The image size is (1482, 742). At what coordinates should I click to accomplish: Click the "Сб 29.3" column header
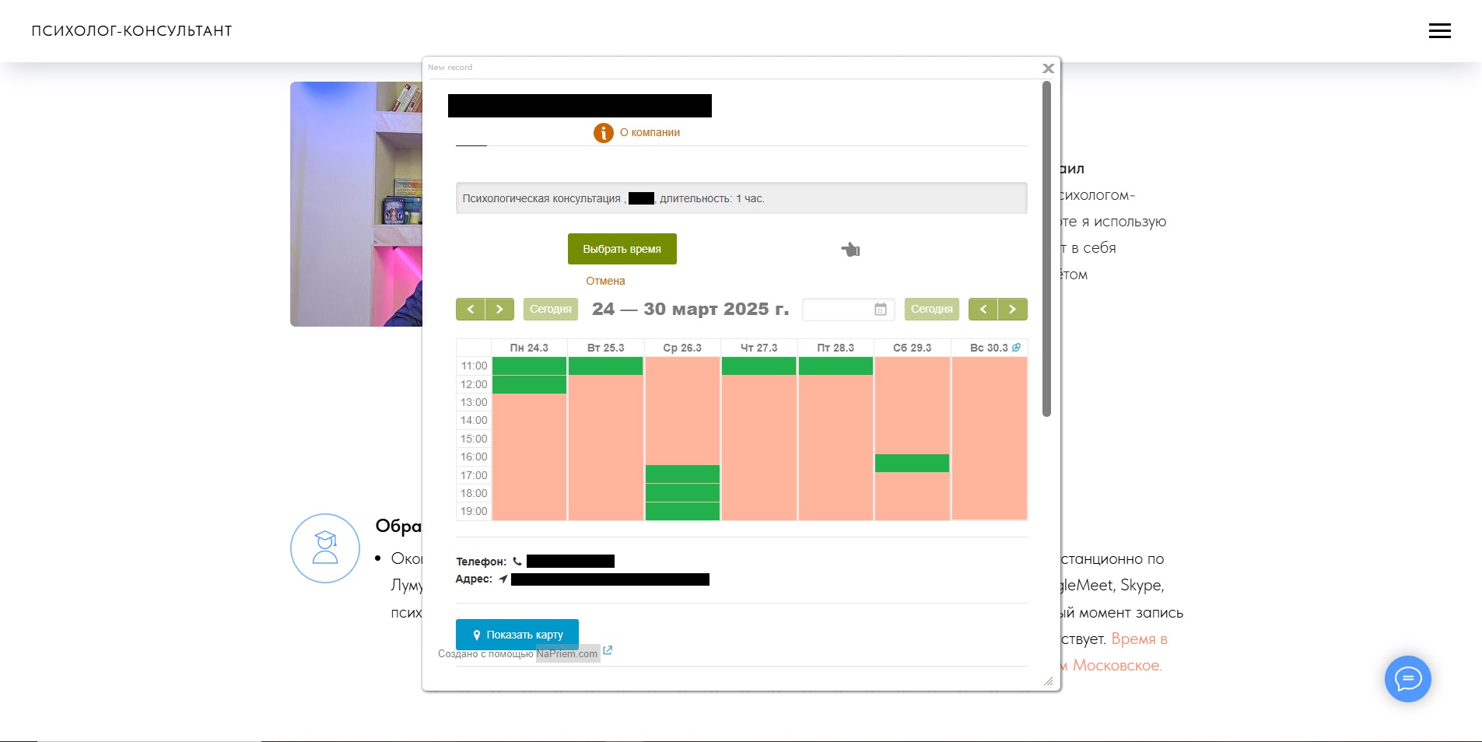coord(912,348)
